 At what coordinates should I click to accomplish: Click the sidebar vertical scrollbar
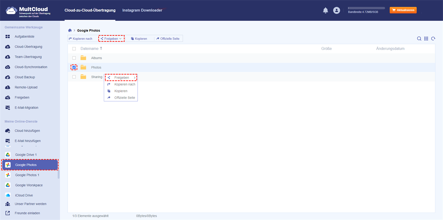(59, 175)
